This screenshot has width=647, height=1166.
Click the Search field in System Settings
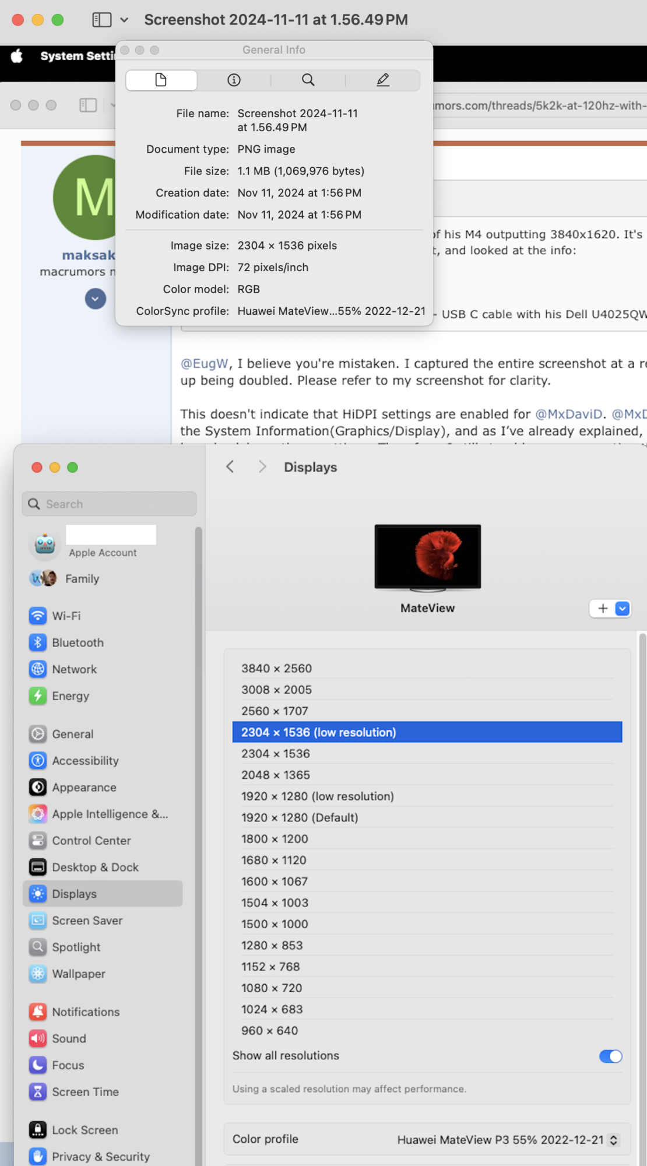(x=110, y=504)
